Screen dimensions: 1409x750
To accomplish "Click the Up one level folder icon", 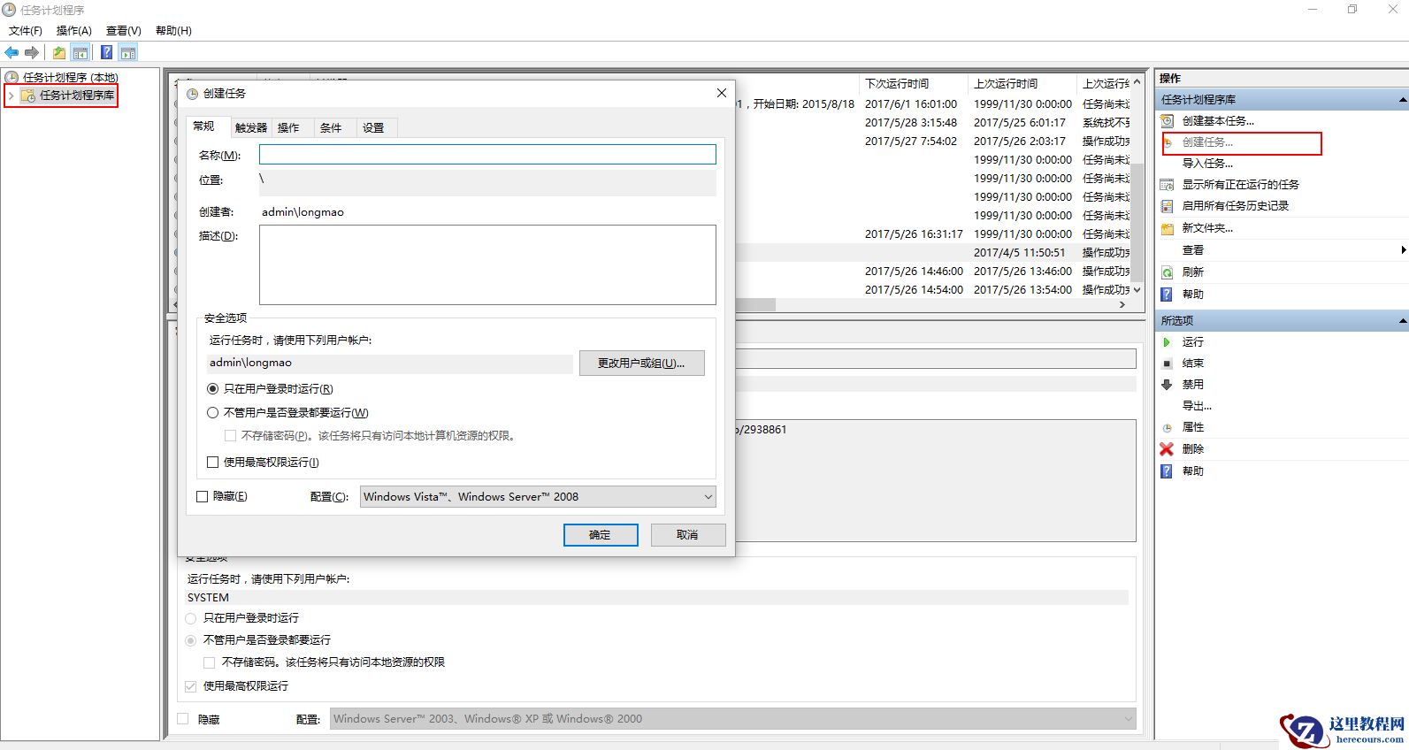I will [x=59, y=52].
